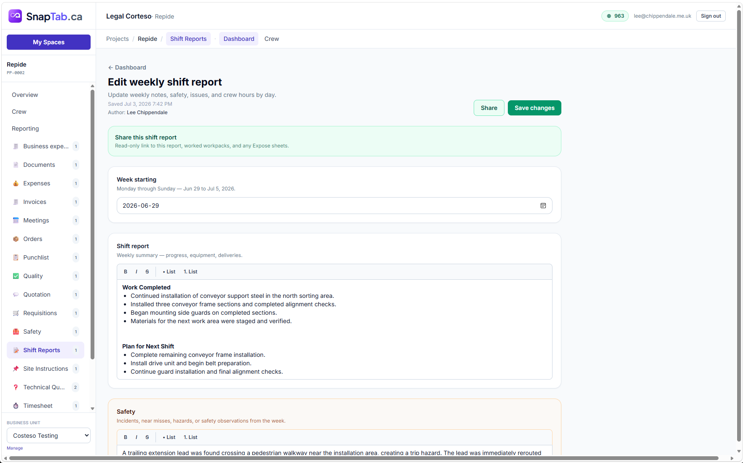
Task: Open Shift Reports in breadcrumb bar
Action: coord(188,39)
